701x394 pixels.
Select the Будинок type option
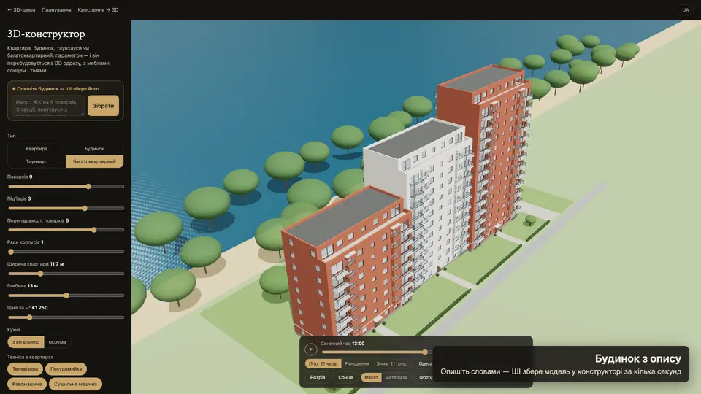tap(94, 148)
